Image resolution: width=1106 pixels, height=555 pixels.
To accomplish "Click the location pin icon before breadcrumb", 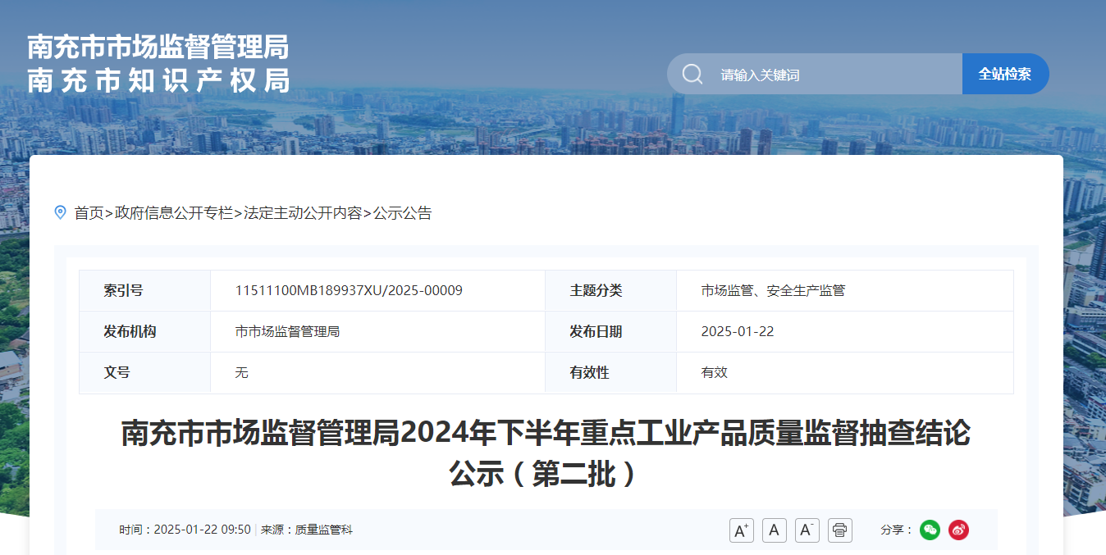I will coord(60,213).
